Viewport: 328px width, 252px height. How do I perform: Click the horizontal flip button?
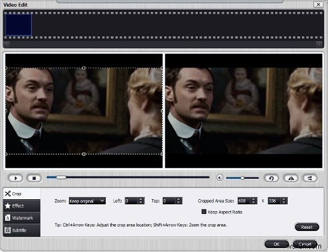point(290,178)
